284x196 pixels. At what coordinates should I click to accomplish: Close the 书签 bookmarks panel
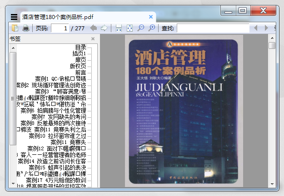(x=93, y=39)
